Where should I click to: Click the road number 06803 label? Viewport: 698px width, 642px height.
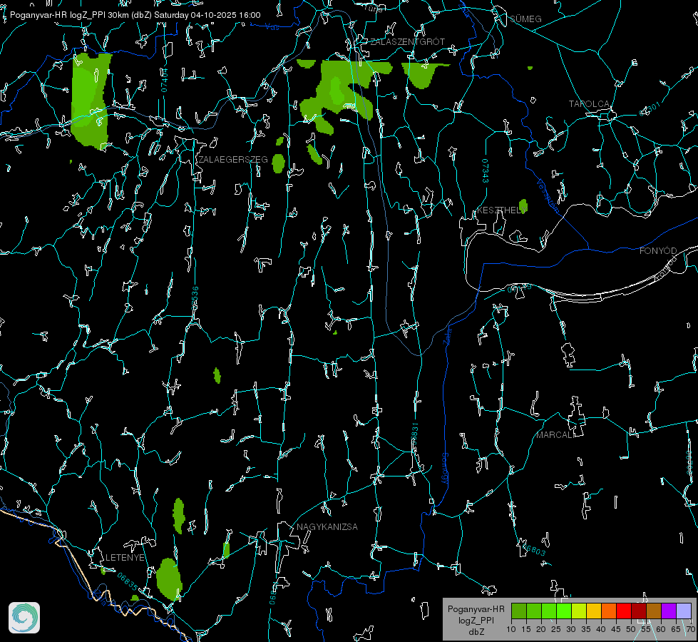point(533,549)
